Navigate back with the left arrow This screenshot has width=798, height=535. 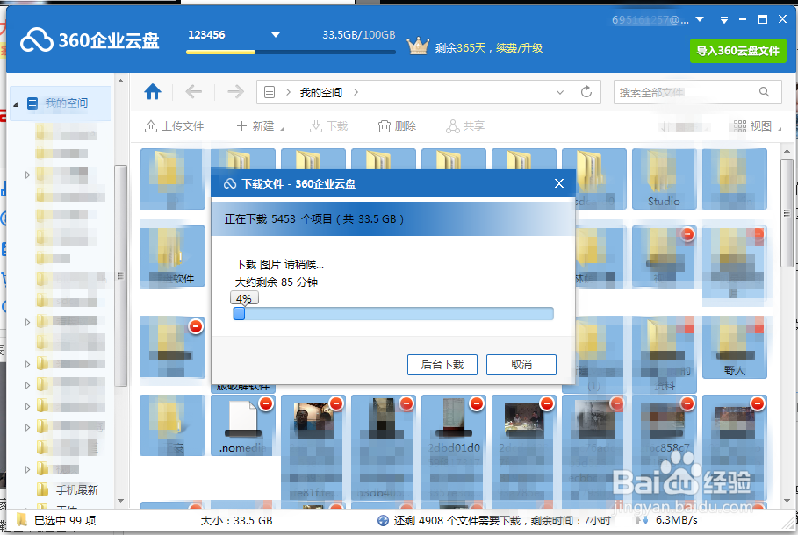coord(193,92)
